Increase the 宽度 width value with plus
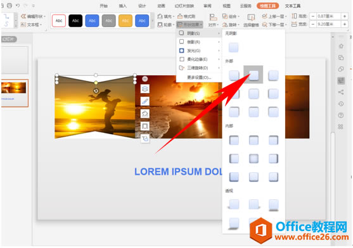Image resolution: width=353 pixels, height=248 pixels. (345, 24)
